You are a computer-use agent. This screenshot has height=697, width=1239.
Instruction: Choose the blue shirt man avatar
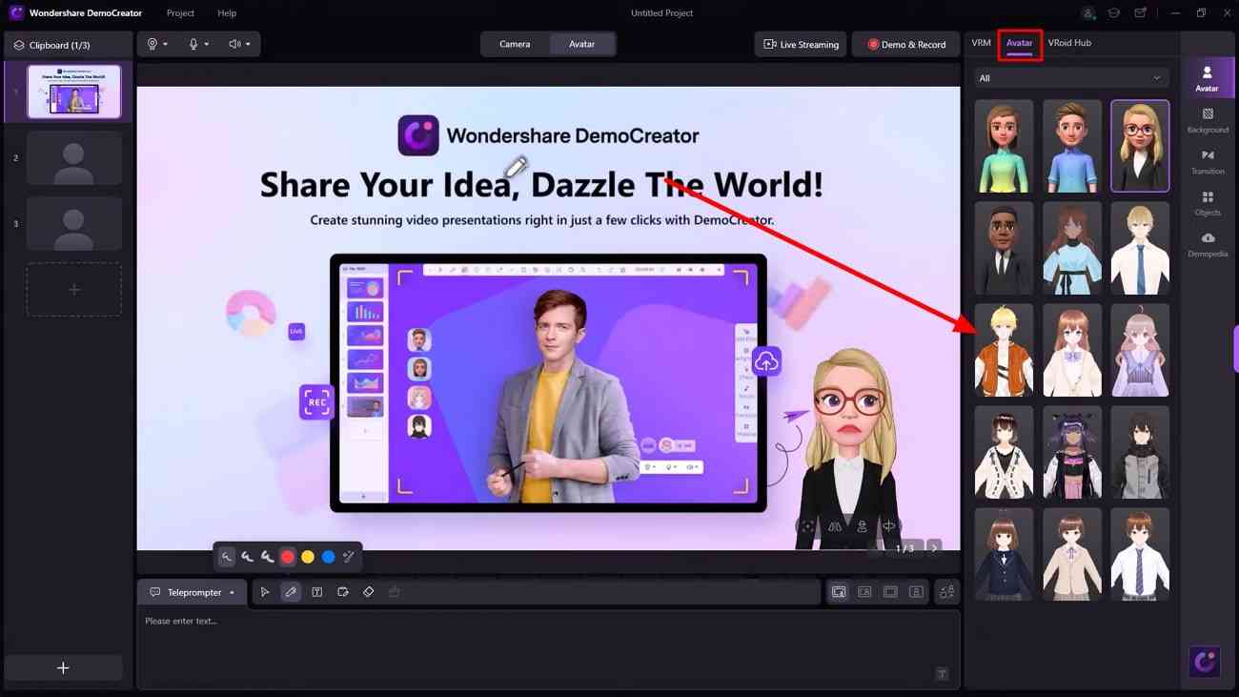coord(1072,146)
